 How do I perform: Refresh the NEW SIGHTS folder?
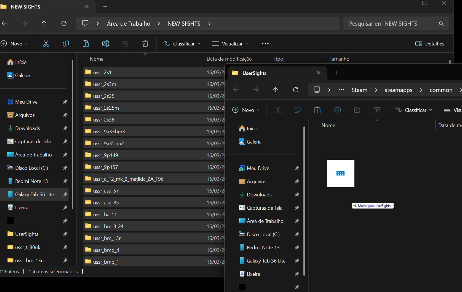tap(64, 23)
